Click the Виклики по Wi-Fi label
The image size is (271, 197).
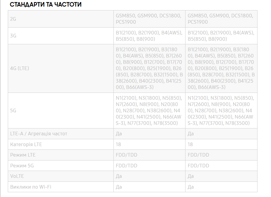(x=31, y=187)
